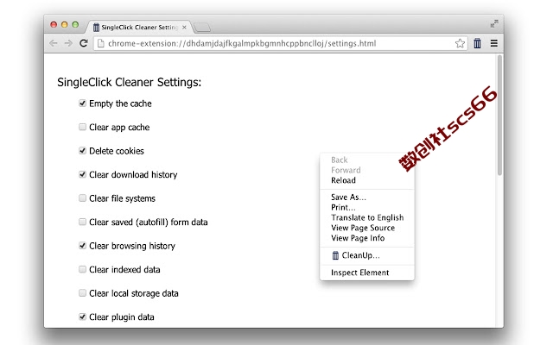This screenshot has height=345, width=553.
Task: Open the Chrome hamburger menu
Action: click(494, 43)
